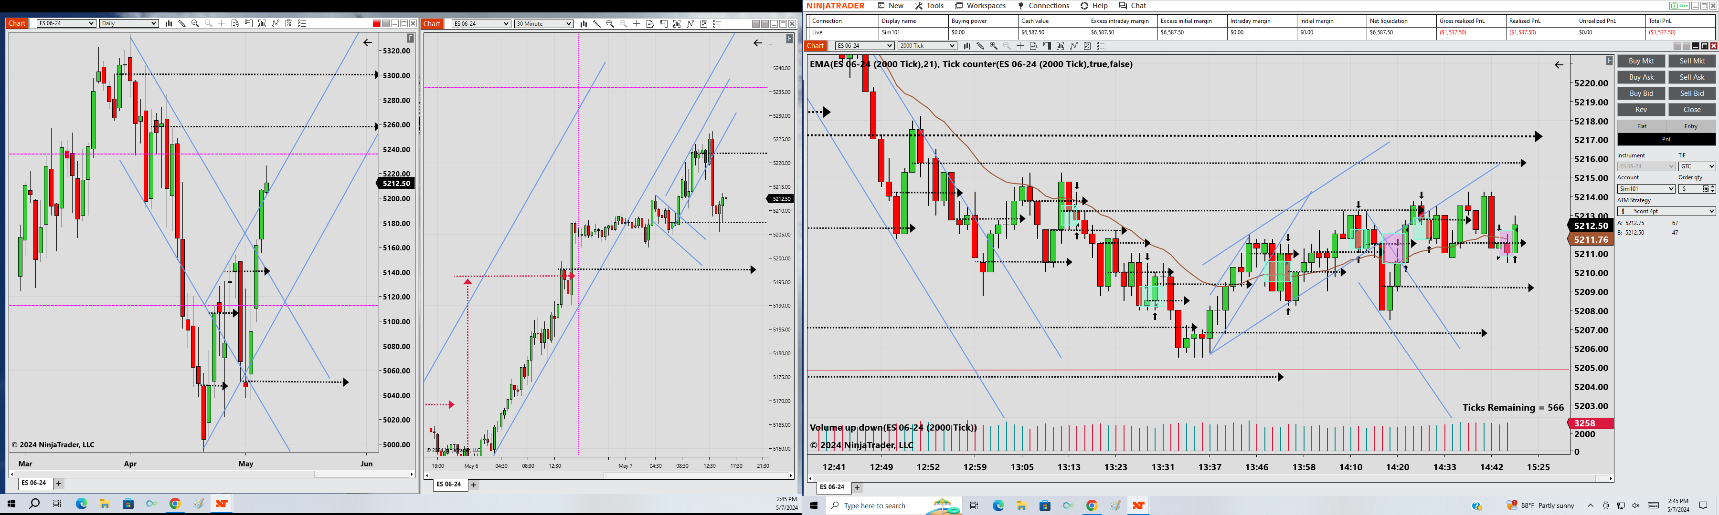
Task: Click the Buy Ask button
Action: click(x=1641, y=77)
